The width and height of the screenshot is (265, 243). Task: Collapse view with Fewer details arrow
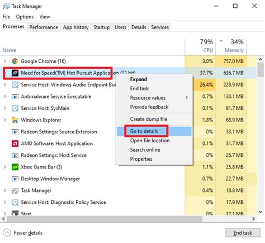7,233
